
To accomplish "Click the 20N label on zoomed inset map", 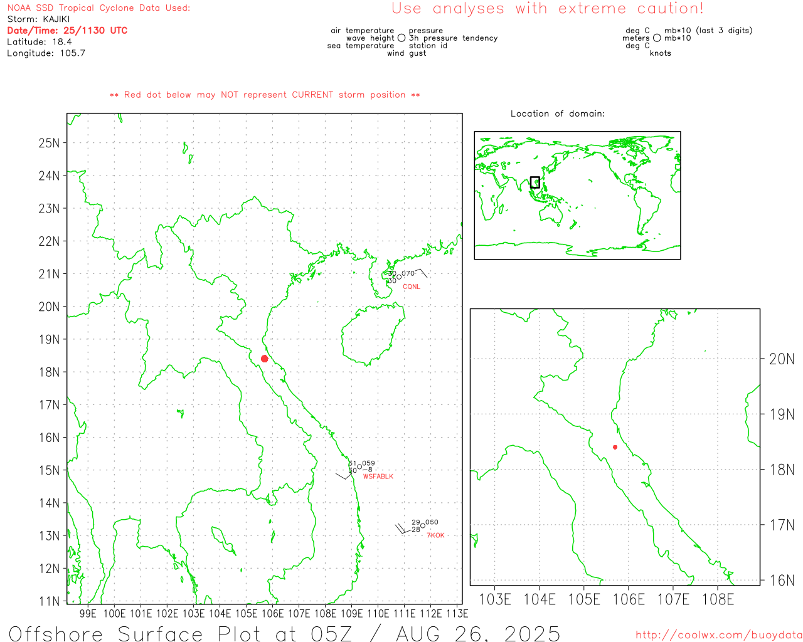I will pyautogui.click(x=782, y=359).
